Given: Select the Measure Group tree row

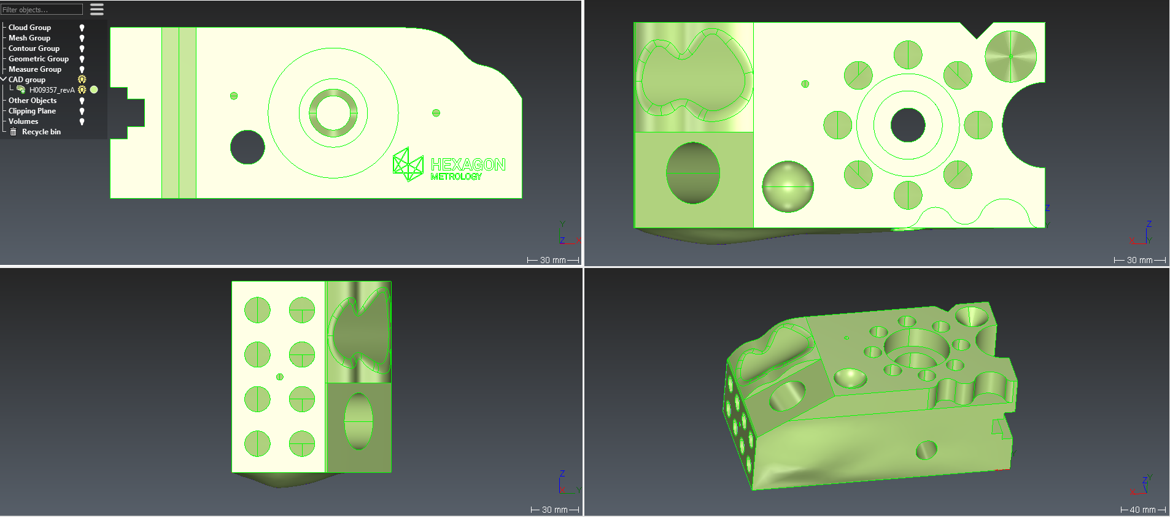Looking at the screenshot, I should click(x=35, y=69).
